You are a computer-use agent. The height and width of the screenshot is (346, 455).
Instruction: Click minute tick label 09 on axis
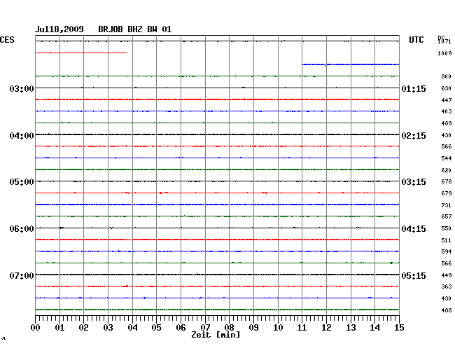(x=253, y=327)
